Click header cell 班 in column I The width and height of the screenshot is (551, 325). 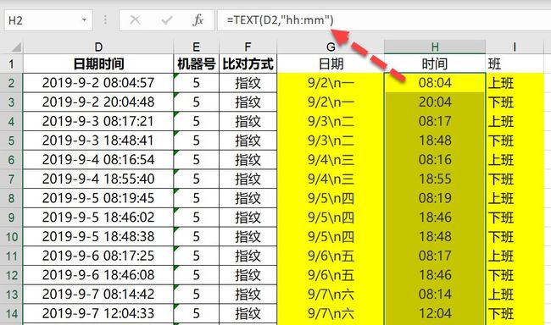point(515,63)
